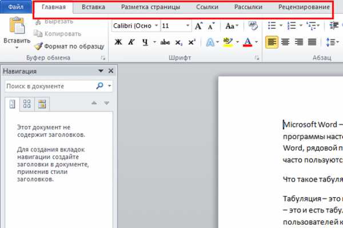The height and width of the screenshot is (228, 343).
Task: Toggle underline Ч formatting
Action: (x=145, y=42)
